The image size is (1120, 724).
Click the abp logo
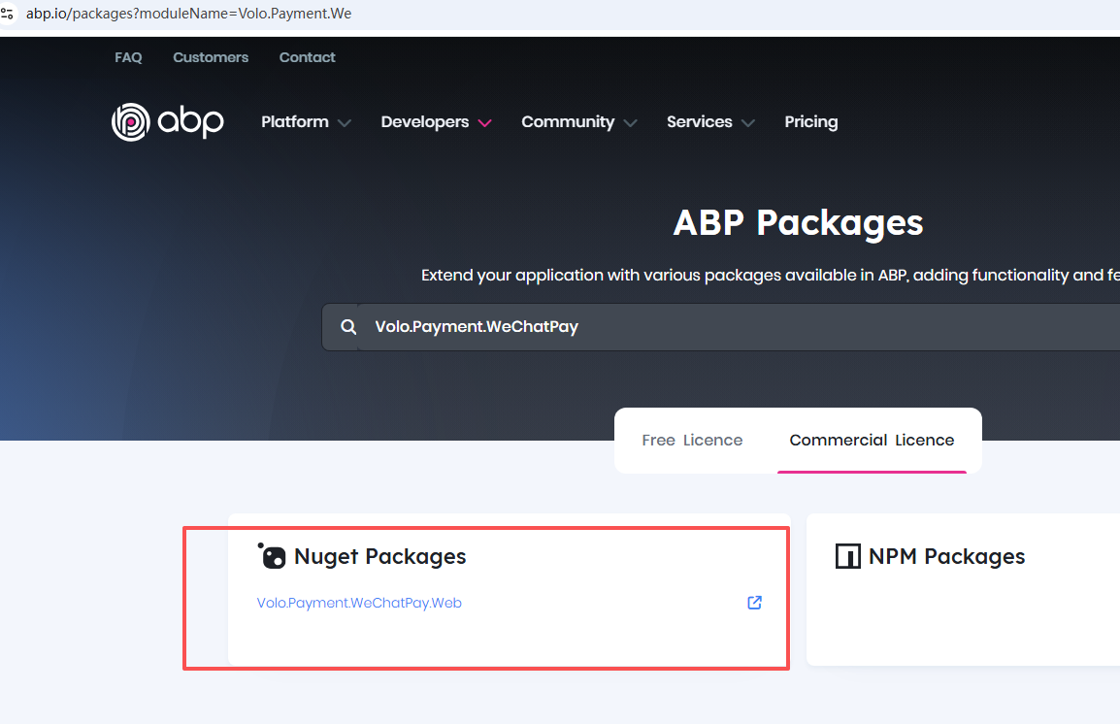(x=168, y=122)
